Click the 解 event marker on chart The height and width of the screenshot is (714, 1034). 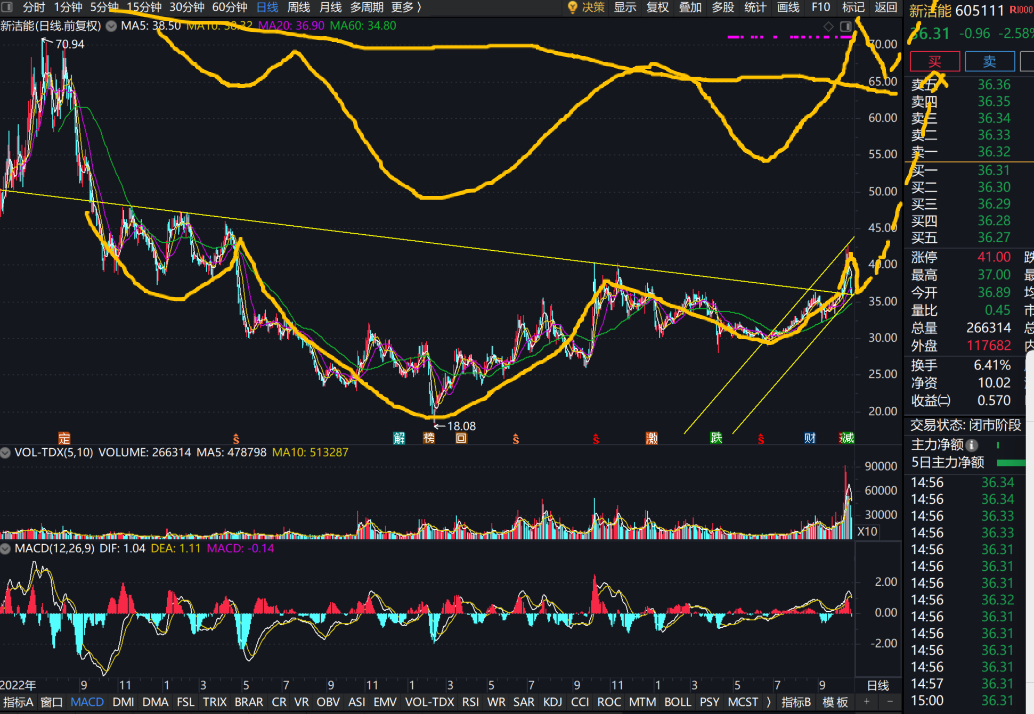pyautogui.click(x=399, y=438)
